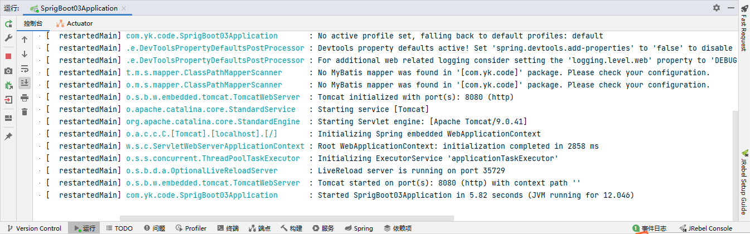The width and height of the screenshot is (750, 234).
Task: Switch to the Actuator tab
Action: pos(74,23)
